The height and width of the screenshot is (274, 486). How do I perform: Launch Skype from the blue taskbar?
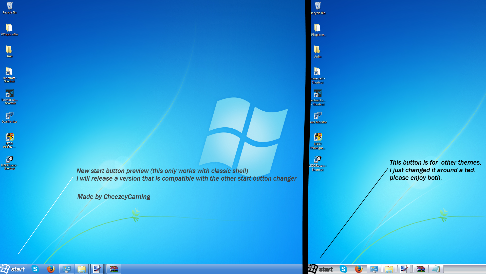(35, 269)
